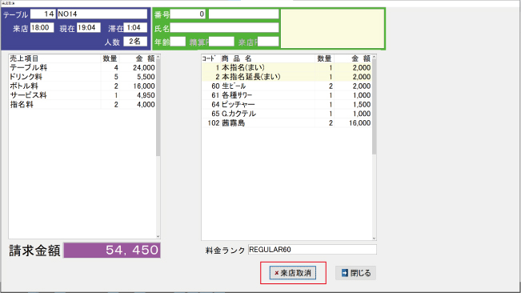Click the 来店 count field in green panel
This screenshot has height=293, width=521.
click(x=268, y=42)
